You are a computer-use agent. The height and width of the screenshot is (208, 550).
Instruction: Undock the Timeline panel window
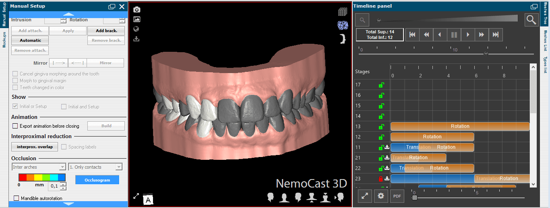tap(534, 6)
